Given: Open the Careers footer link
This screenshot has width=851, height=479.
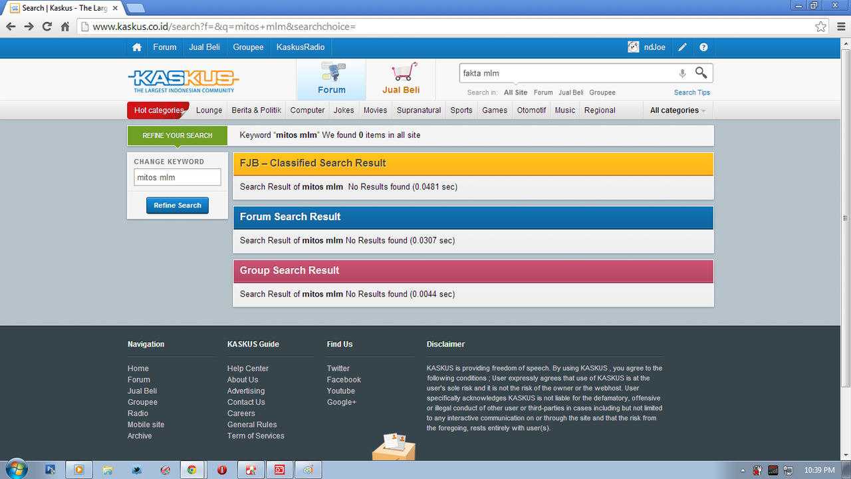Looking at the screenshot, I should click(x=241, y=413).
